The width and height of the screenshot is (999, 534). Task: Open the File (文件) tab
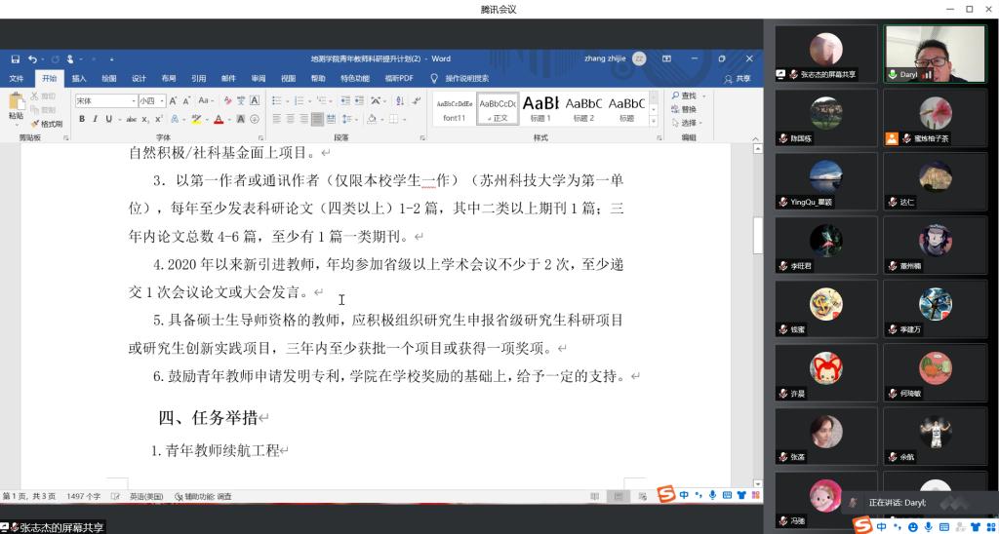click(x=17, y=78)
